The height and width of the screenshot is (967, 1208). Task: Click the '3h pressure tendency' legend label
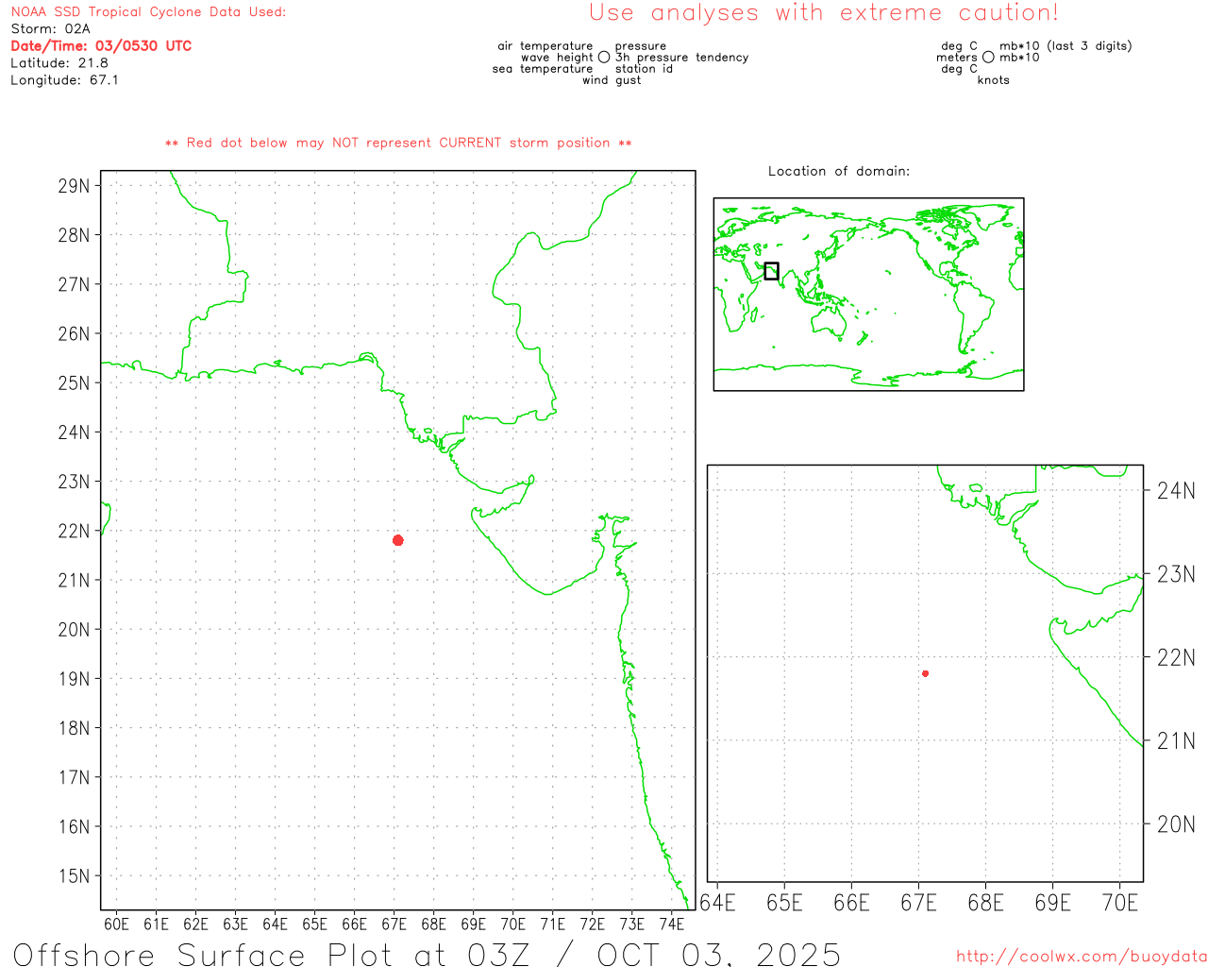pyautogui.click(x=682, y=58)
